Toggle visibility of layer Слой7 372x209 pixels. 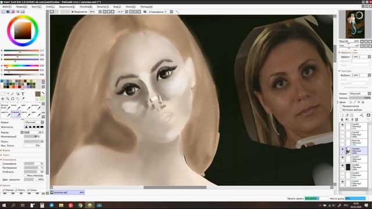point(342,157)
